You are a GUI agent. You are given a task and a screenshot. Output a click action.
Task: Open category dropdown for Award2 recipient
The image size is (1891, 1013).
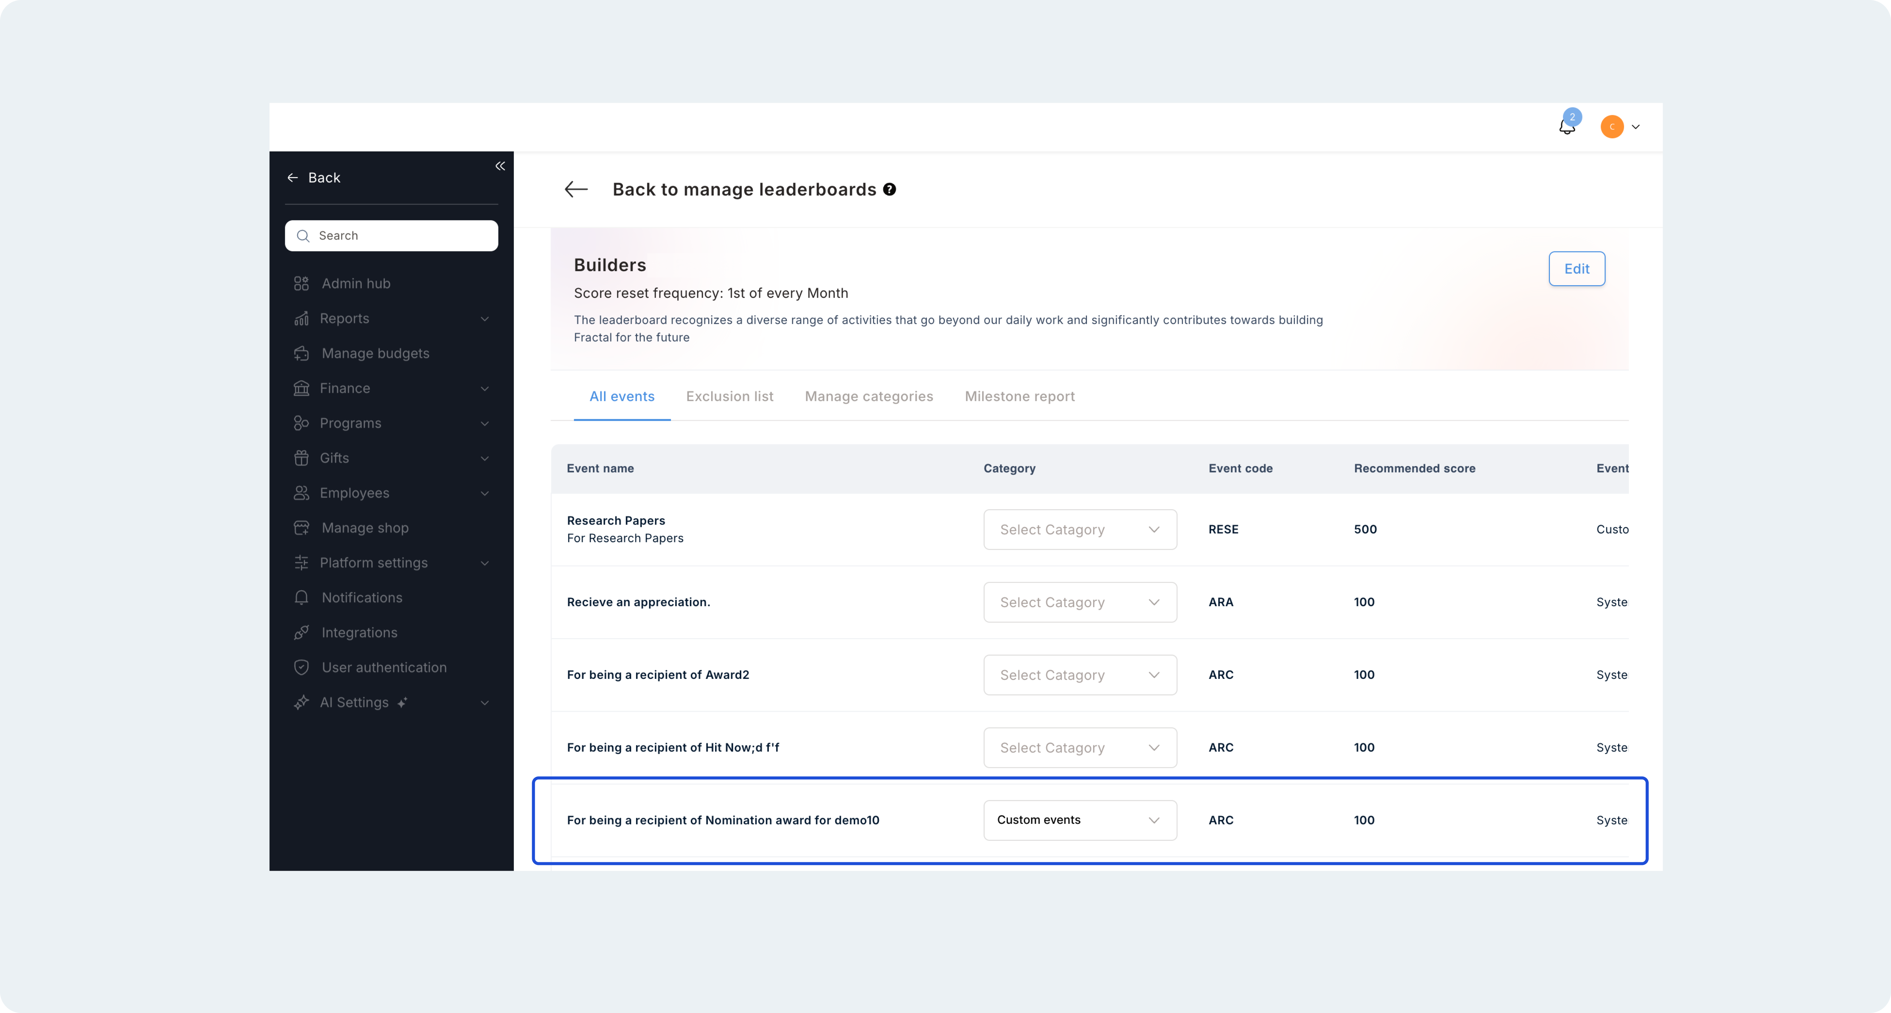(1080, 675)
